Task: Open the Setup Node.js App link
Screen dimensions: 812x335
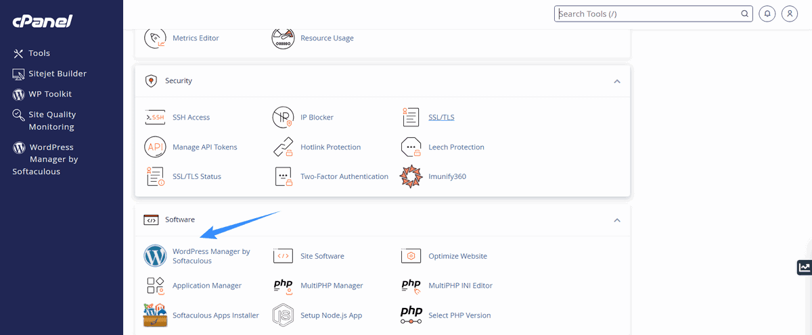Action: 332,315
